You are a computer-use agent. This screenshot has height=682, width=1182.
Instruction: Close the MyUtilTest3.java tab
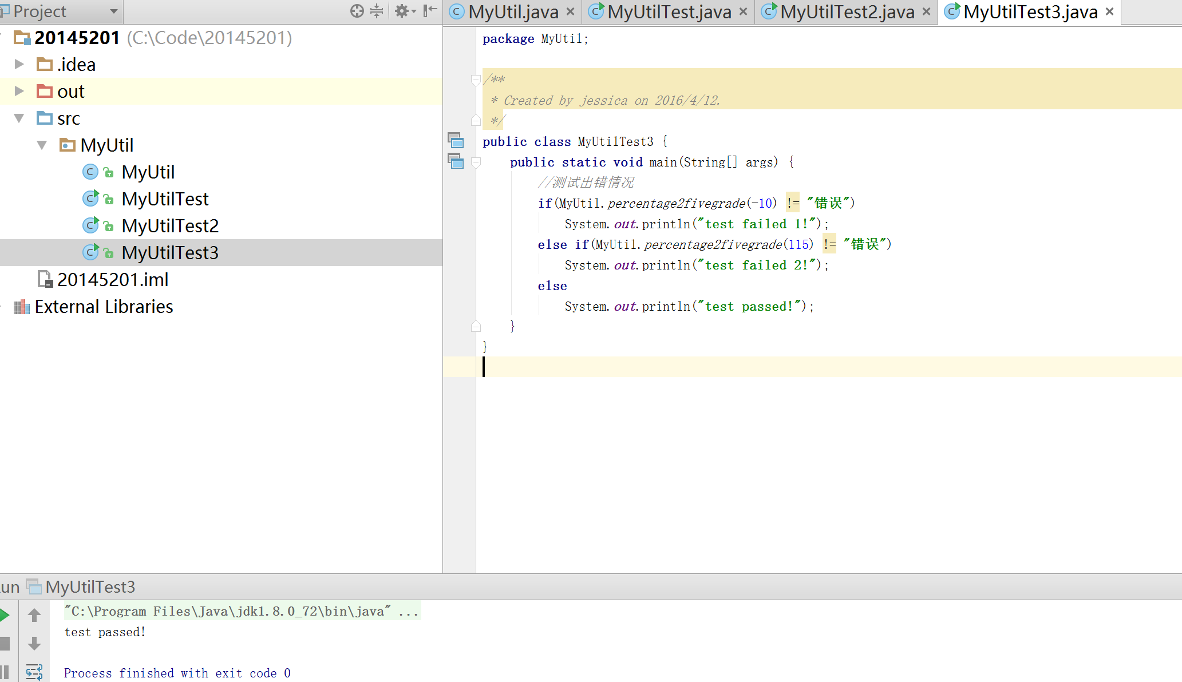coord(1109,11)
